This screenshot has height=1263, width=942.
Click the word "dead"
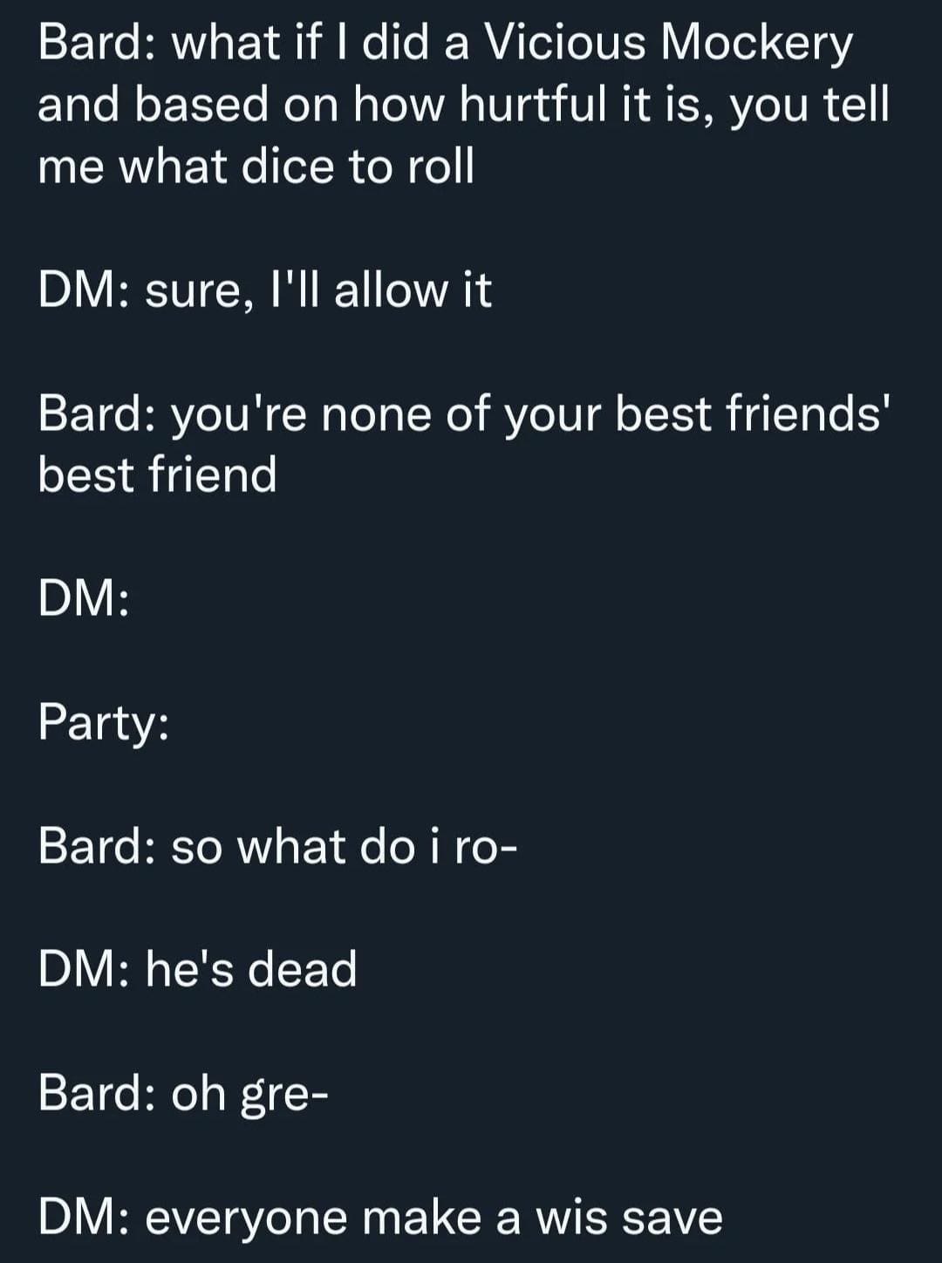303,970
